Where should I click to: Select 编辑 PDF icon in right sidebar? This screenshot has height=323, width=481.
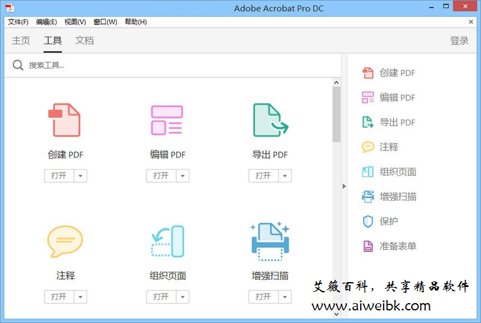pyautogui.click(x=368, y=97)
